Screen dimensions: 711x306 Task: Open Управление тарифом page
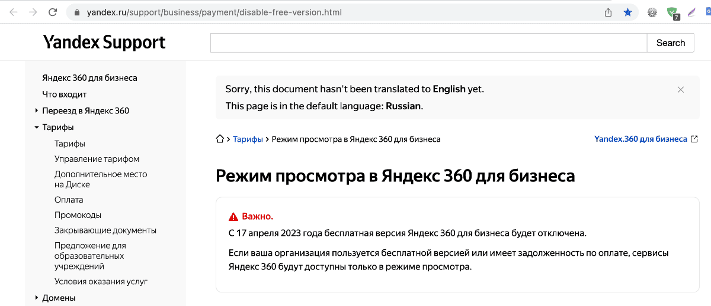click(97, 159)
